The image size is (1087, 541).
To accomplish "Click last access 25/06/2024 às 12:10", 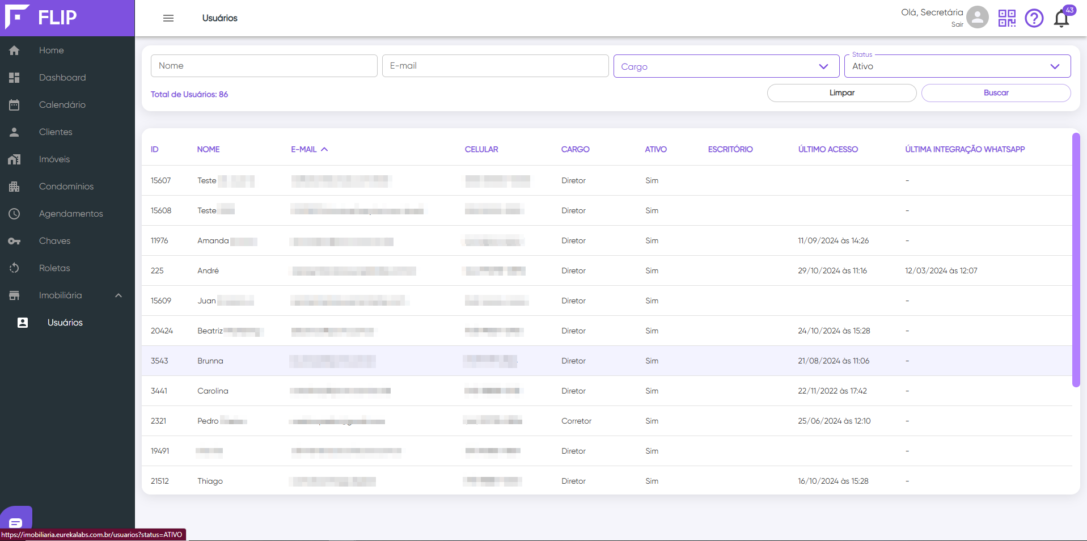I will 834,421.
